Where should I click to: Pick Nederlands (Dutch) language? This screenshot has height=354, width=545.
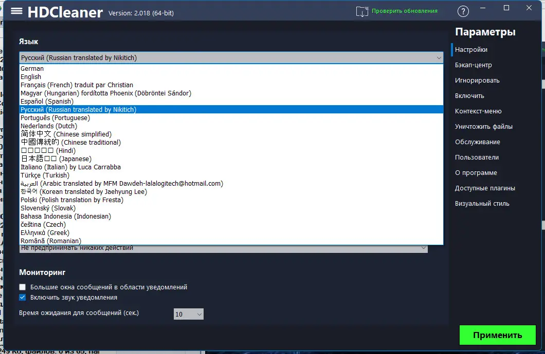(231, 126)
